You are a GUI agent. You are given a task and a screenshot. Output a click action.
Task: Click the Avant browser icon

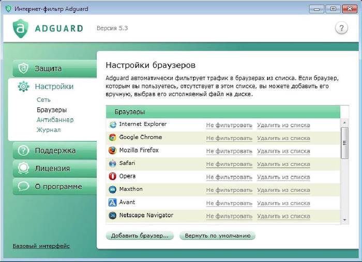pos(112,203)
